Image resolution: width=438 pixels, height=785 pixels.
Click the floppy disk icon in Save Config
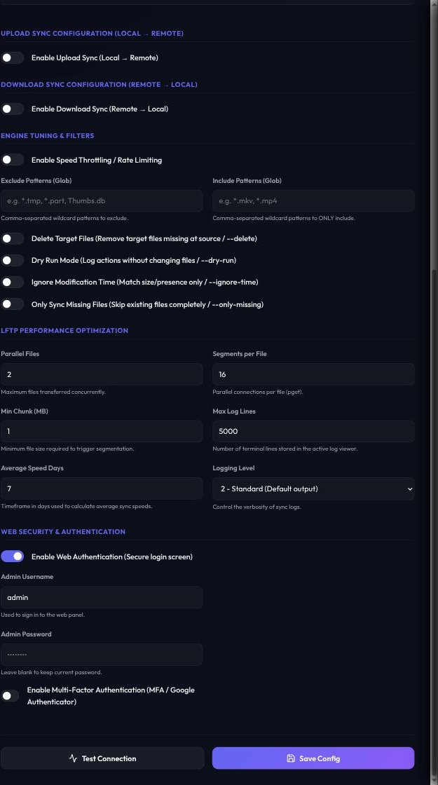click(x=291, y=758)
